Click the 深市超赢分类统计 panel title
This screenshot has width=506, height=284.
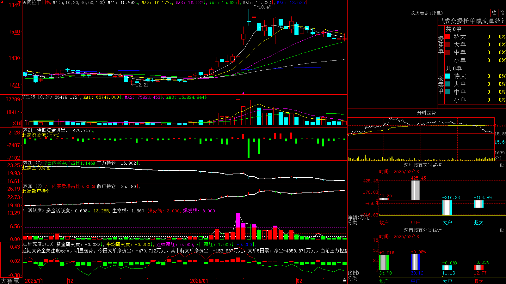click(x=423, y=230)
